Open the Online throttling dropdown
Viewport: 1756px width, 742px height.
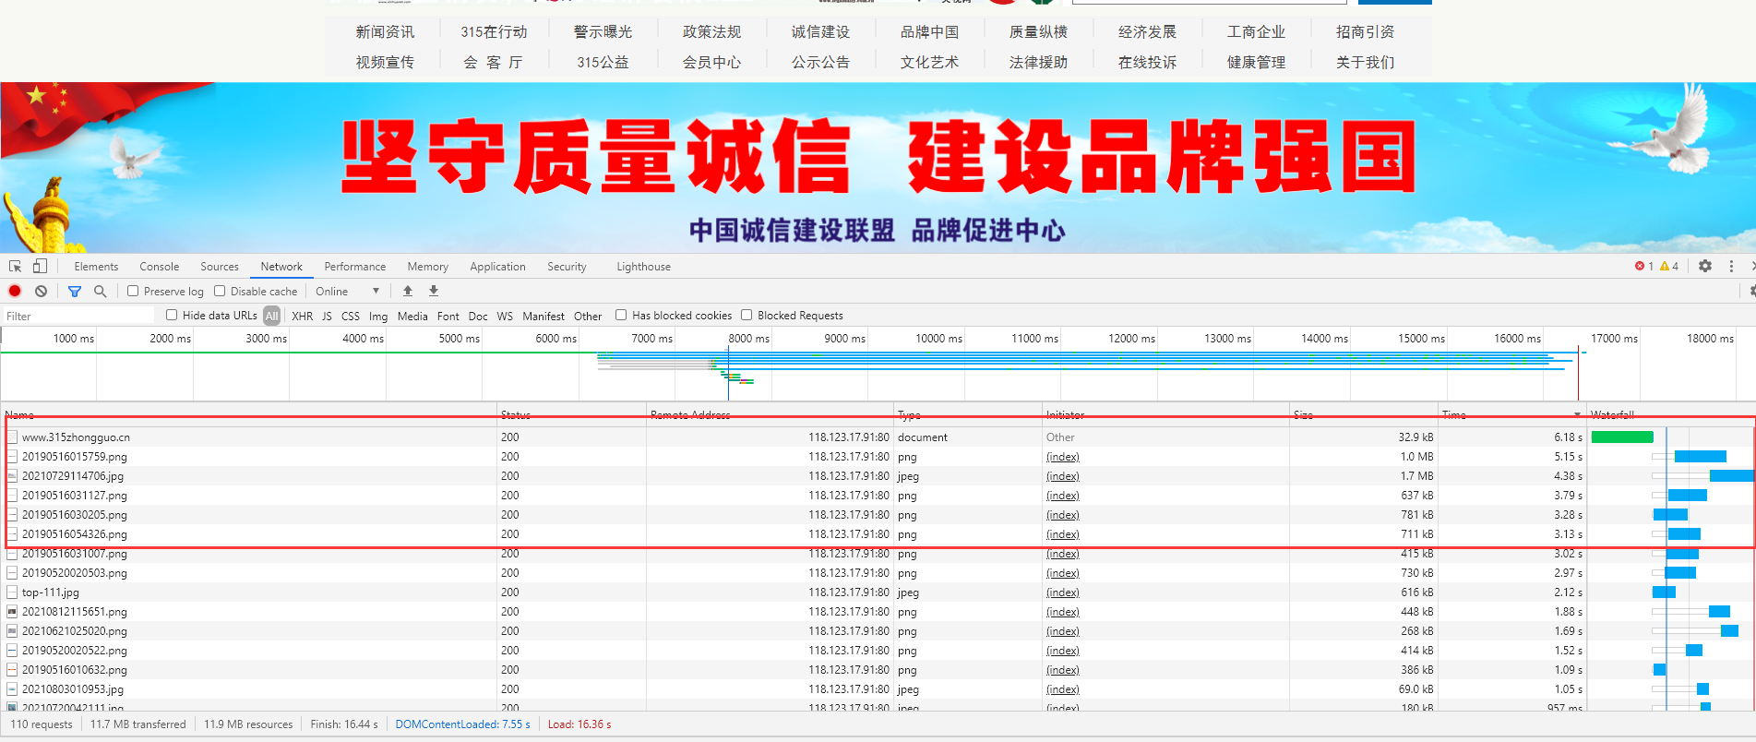click(347, 292)
